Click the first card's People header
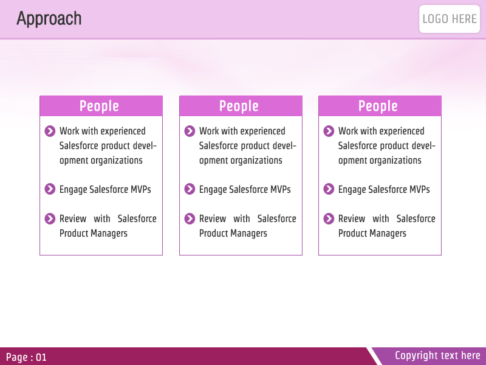This screenshot has height=365, width=486. tap(101, 106)
